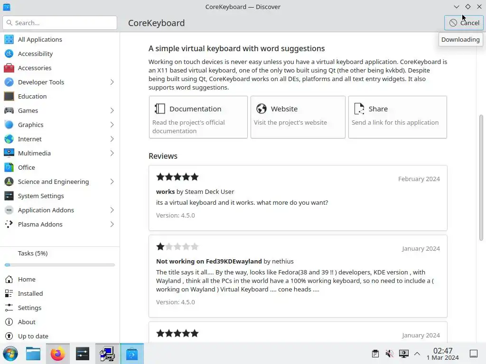Screen dimensions: 486x364
Task: Click the network display tray icon
Action: [403, 354]
